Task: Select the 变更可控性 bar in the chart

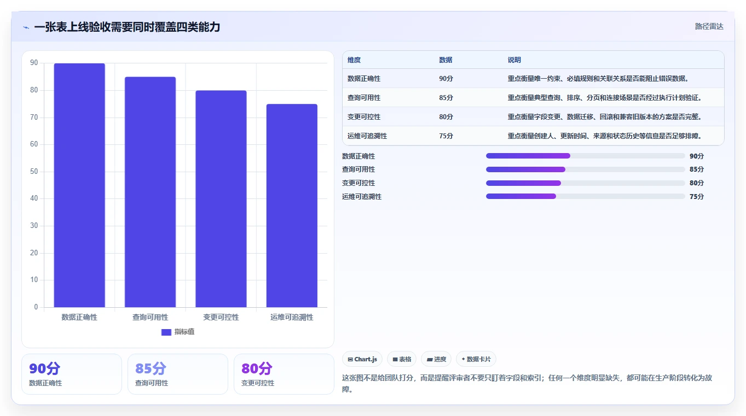Action: tap(221, 199)
